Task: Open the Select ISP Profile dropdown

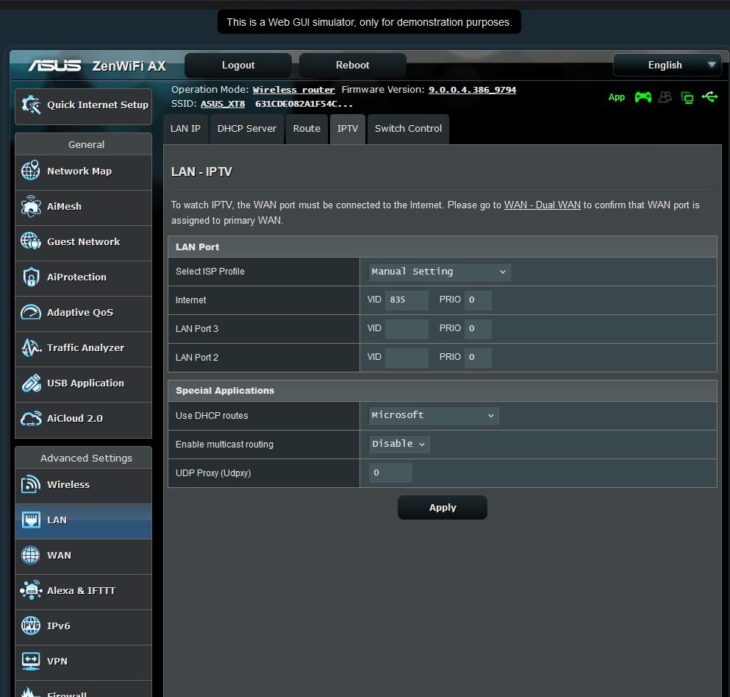Action: click(439, 272)
